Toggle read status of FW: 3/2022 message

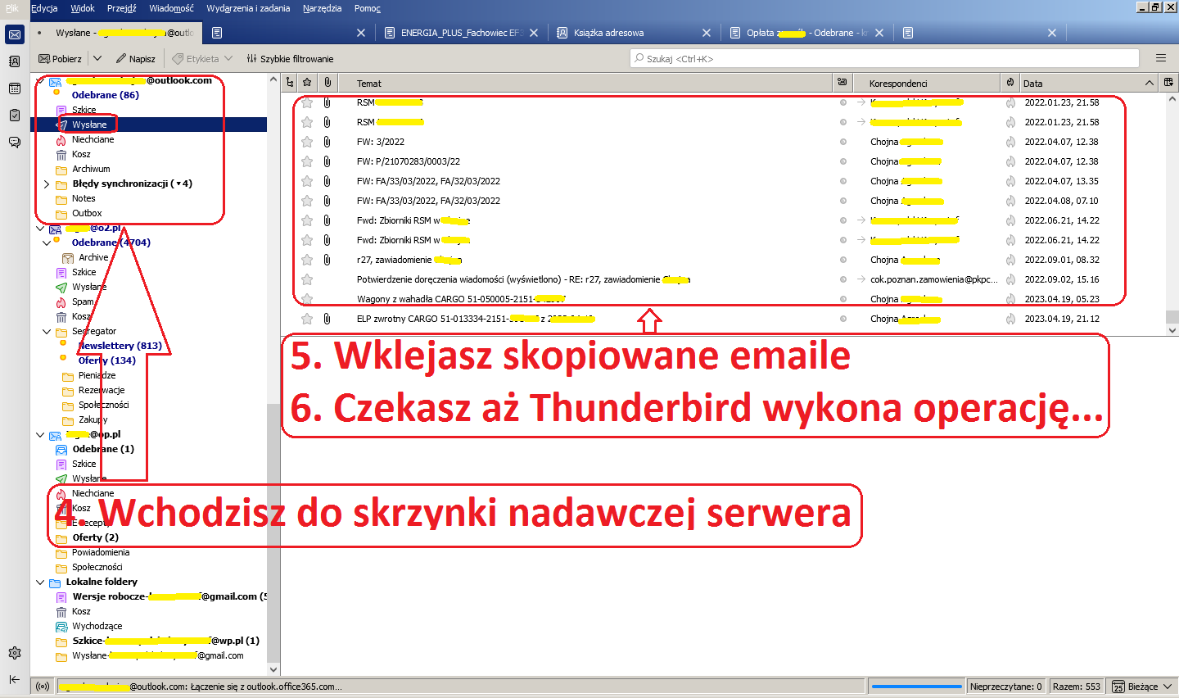[x=842, y=142]
